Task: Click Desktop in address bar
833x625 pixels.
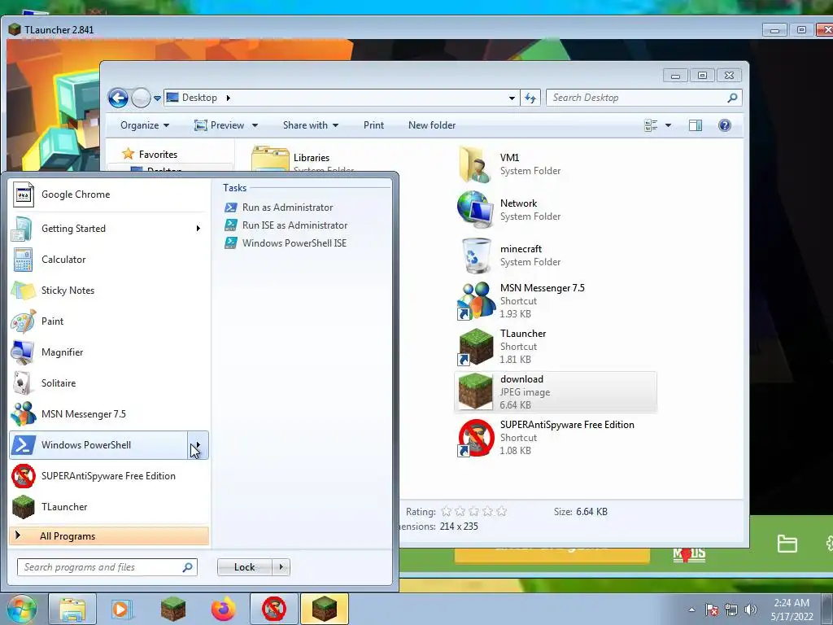Action: pyautogui.click(x=199, y=98)
